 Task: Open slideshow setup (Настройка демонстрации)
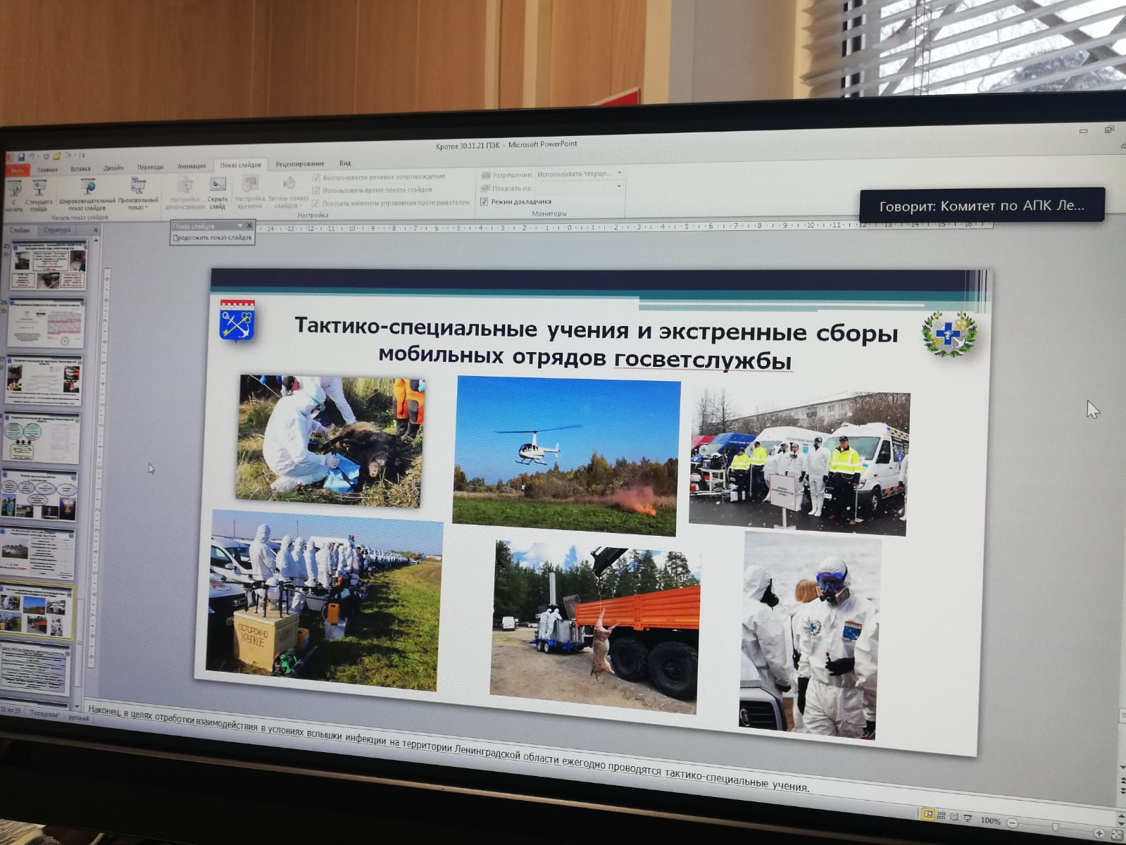click(184, 193)
